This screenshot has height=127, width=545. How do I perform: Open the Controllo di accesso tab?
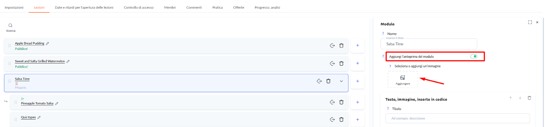tap(139, 7)
